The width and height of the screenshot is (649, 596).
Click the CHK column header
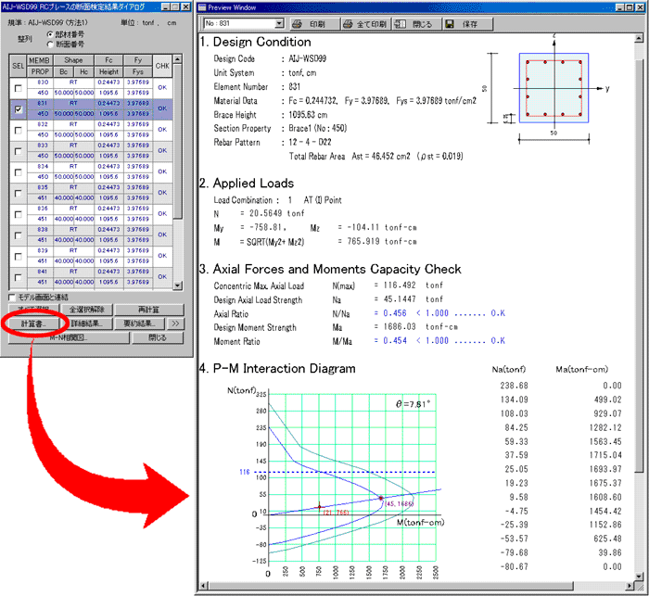pos(162,66)
